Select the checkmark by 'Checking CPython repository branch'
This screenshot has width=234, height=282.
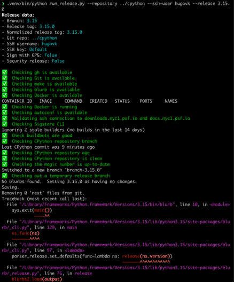click(5, 141)
